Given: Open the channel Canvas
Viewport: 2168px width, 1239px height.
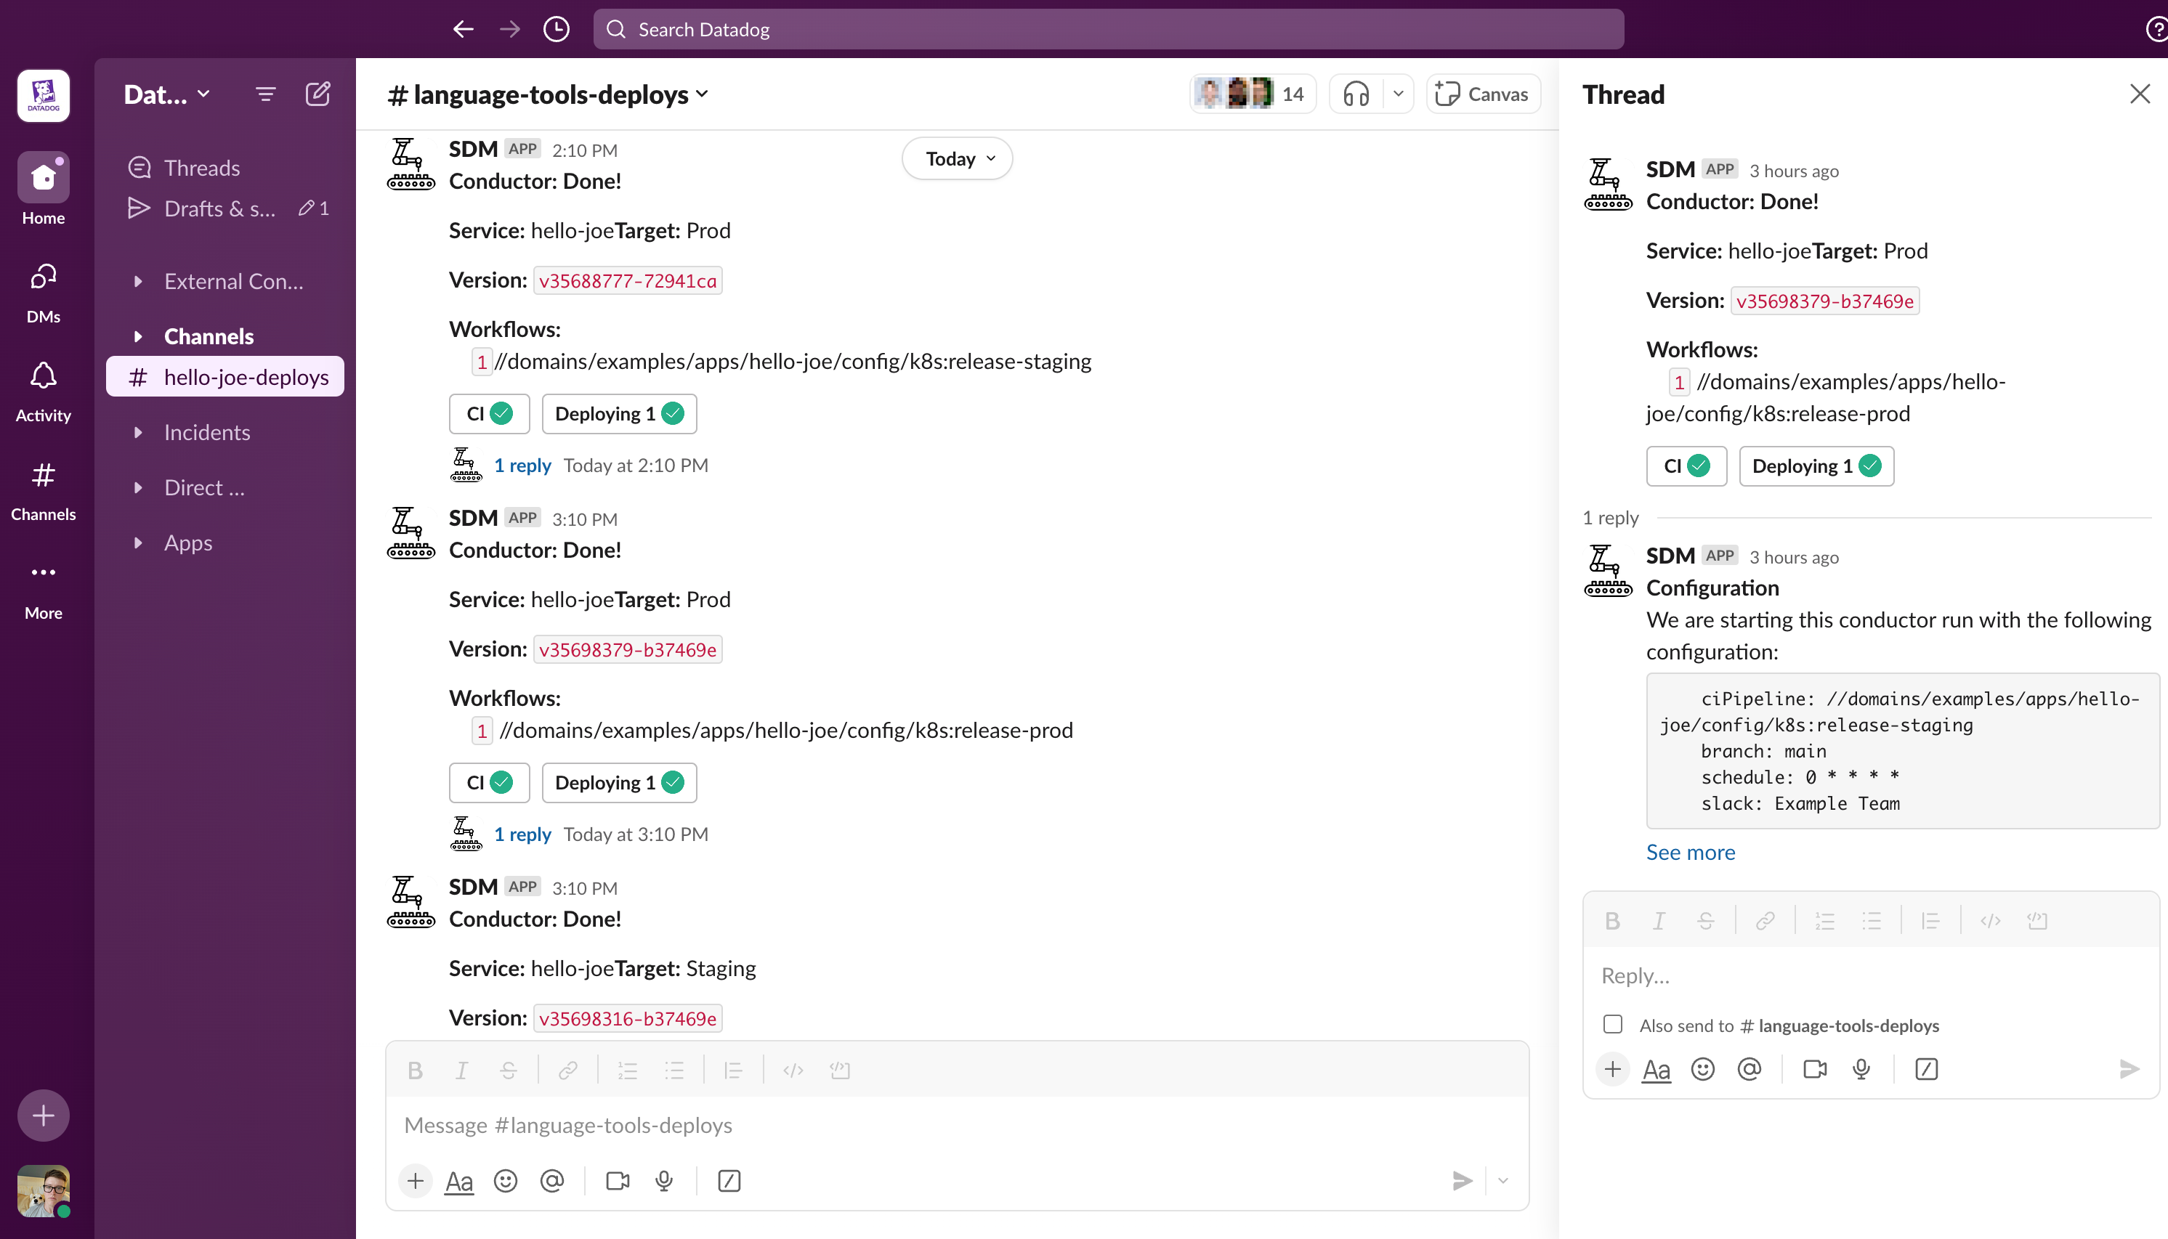Looking at the screenshot, I should pyautogui.click(x=1481, y=94).
